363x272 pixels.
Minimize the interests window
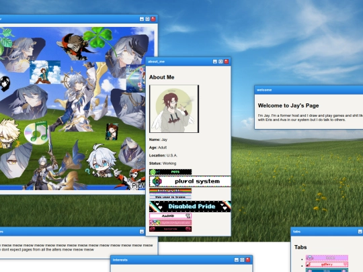tap(237, 260)
